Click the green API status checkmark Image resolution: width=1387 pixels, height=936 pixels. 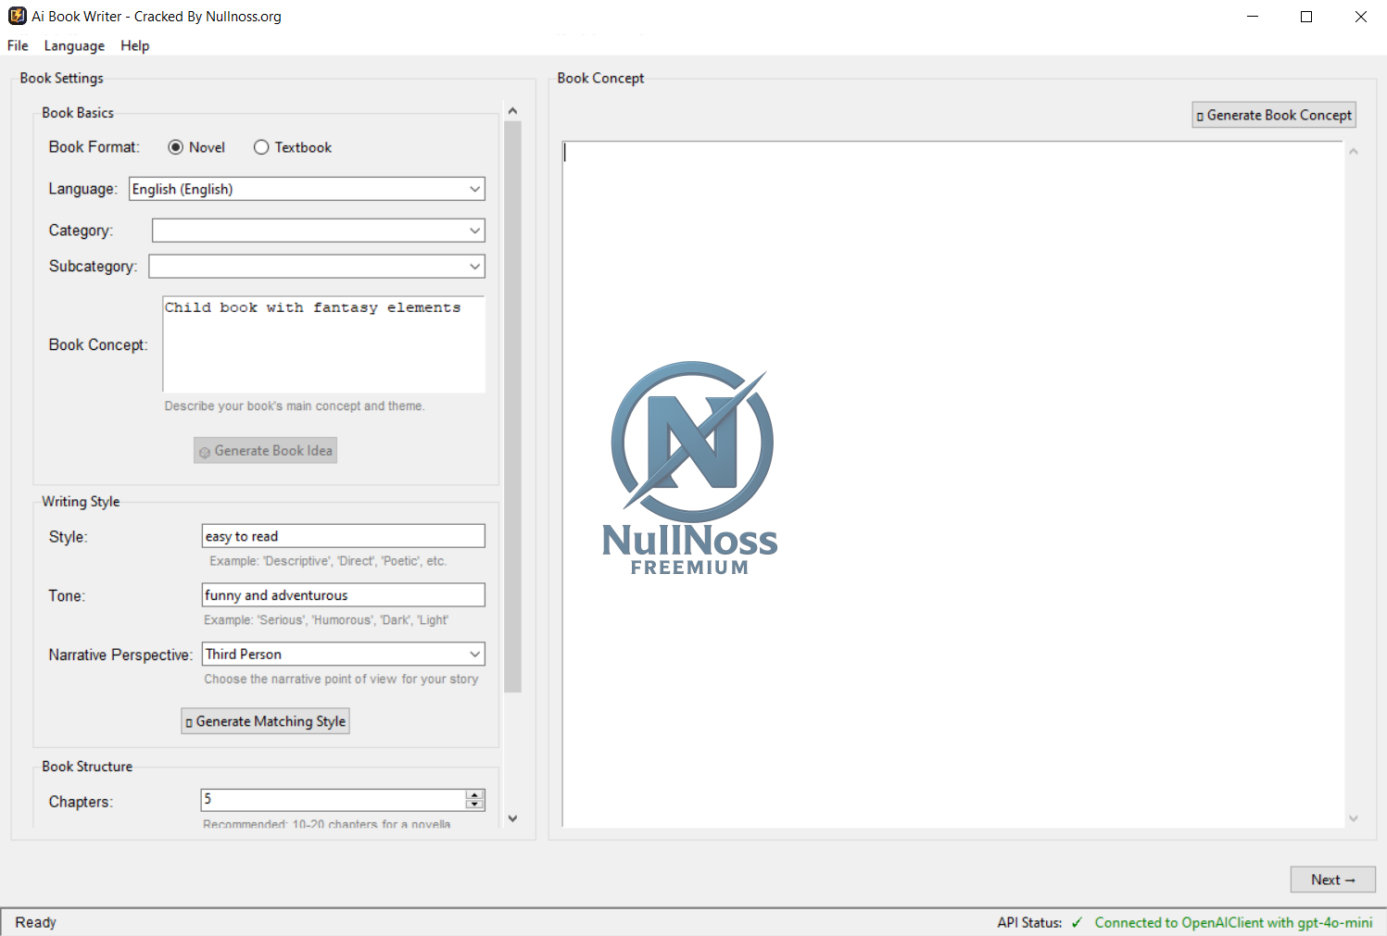point(1077,922)
